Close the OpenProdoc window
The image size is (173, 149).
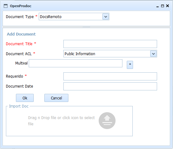(167, 6)
